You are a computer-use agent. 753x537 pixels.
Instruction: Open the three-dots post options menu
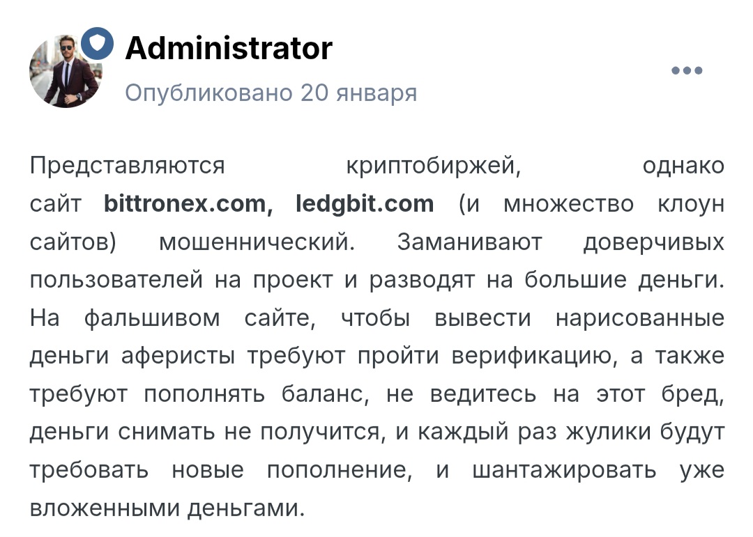687,70
